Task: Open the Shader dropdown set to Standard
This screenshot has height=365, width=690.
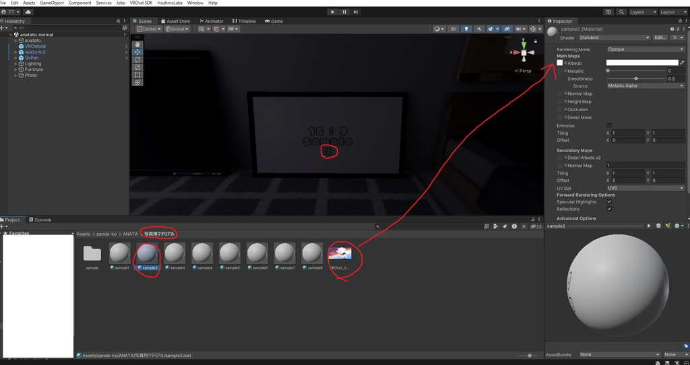Action: pos(615,38)
